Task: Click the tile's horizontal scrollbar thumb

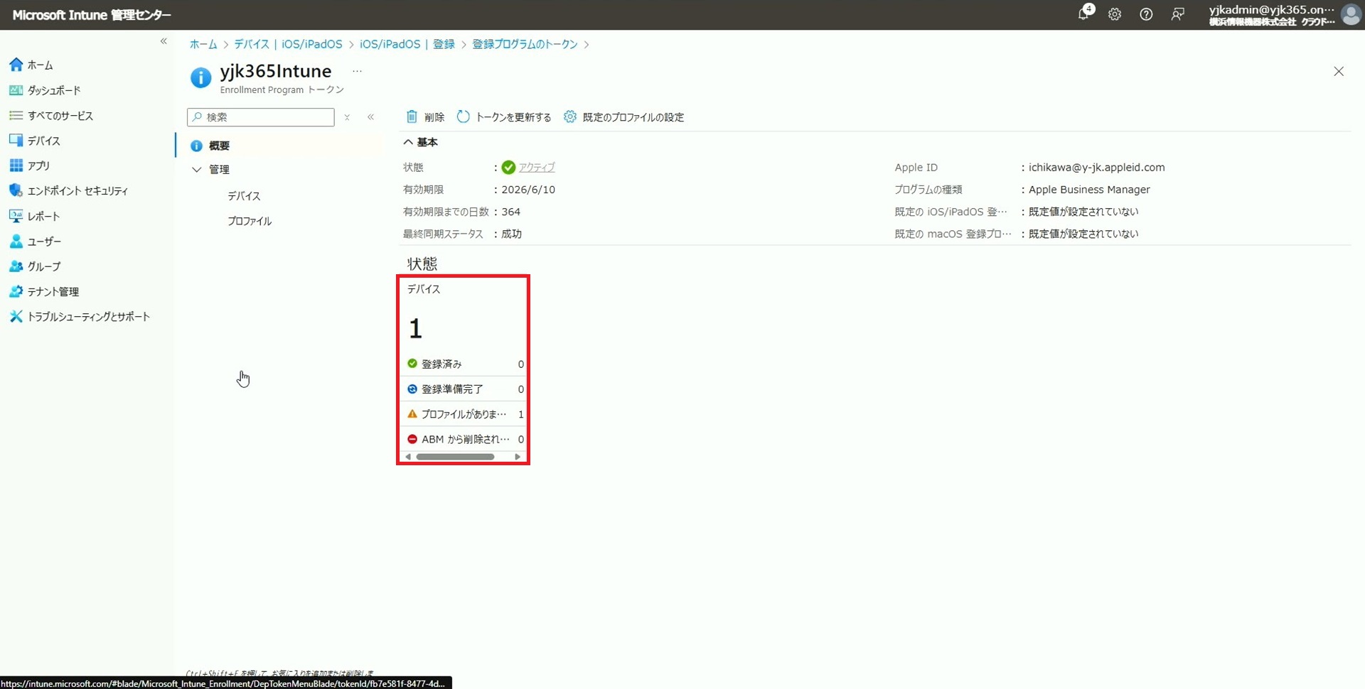Action: 455,457
